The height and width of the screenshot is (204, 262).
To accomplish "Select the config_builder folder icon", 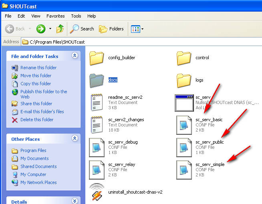I will [x=97, y=58].
